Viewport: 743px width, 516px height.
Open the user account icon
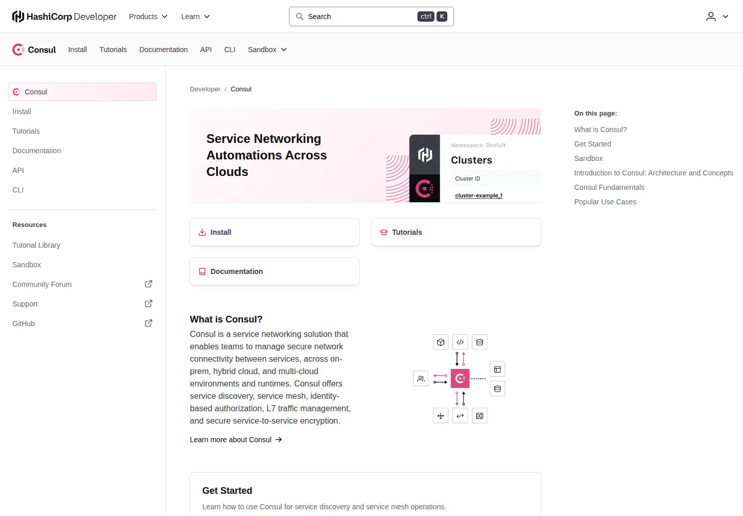(711, 17)
